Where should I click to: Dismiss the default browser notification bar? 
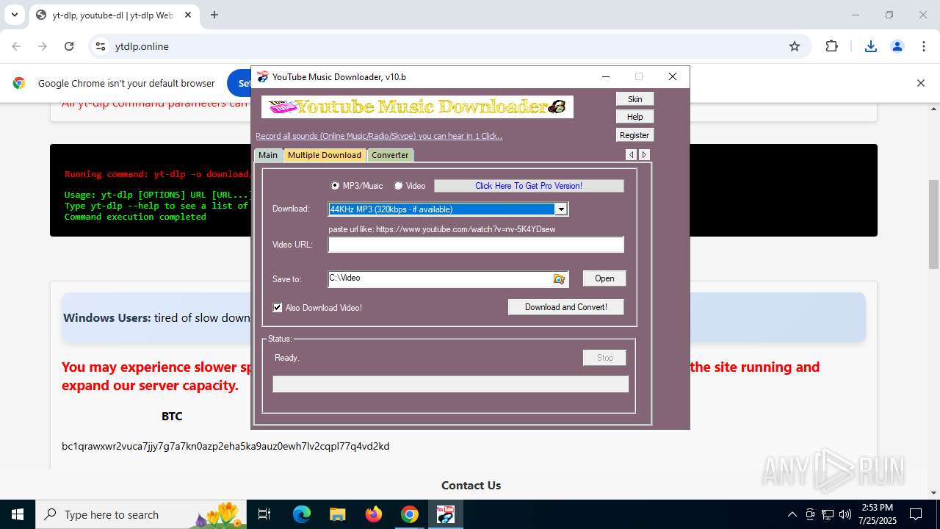click(920, 83)
